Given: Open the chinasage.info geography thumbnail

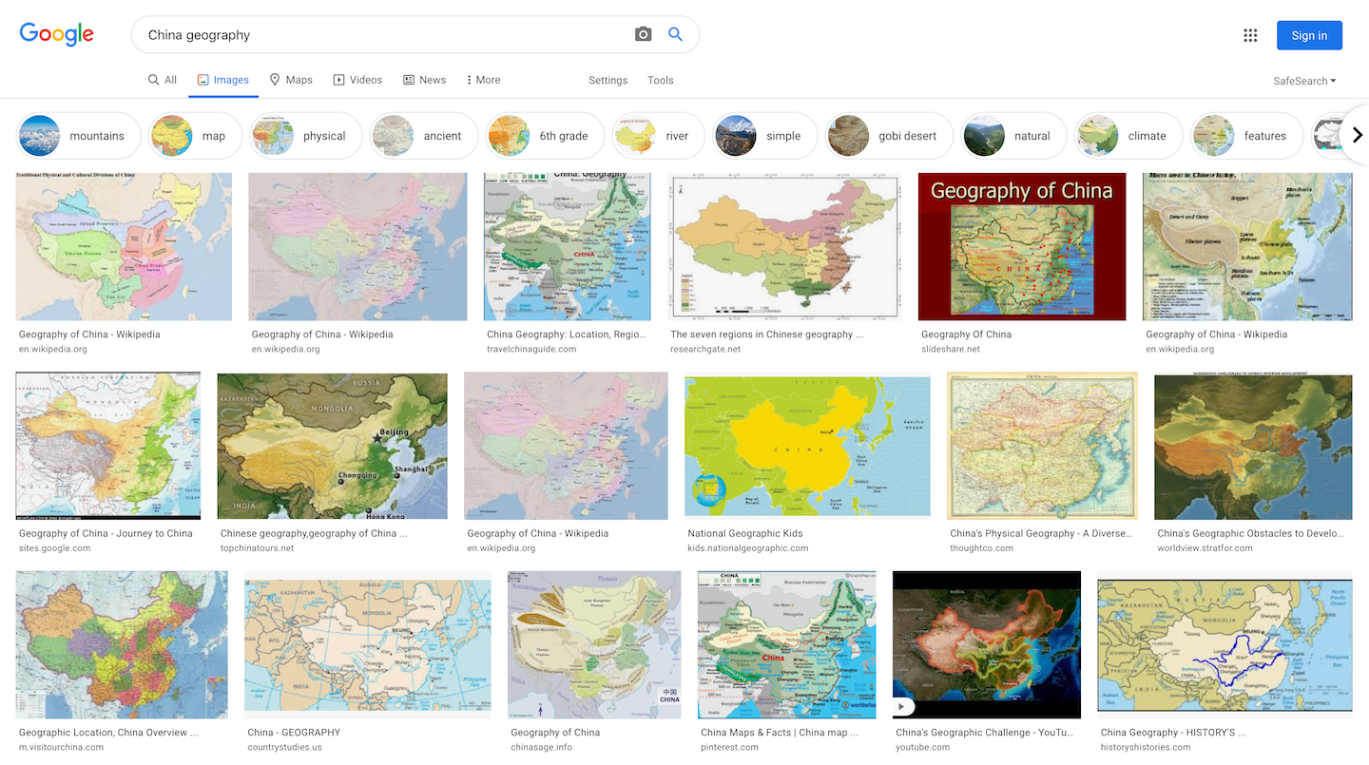Looking at the screenshot, I should 594,644.
